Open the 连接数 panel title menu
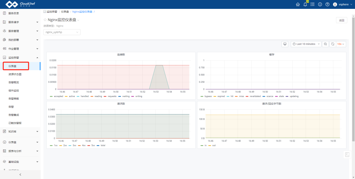355x179 pixels. point(121,55)
